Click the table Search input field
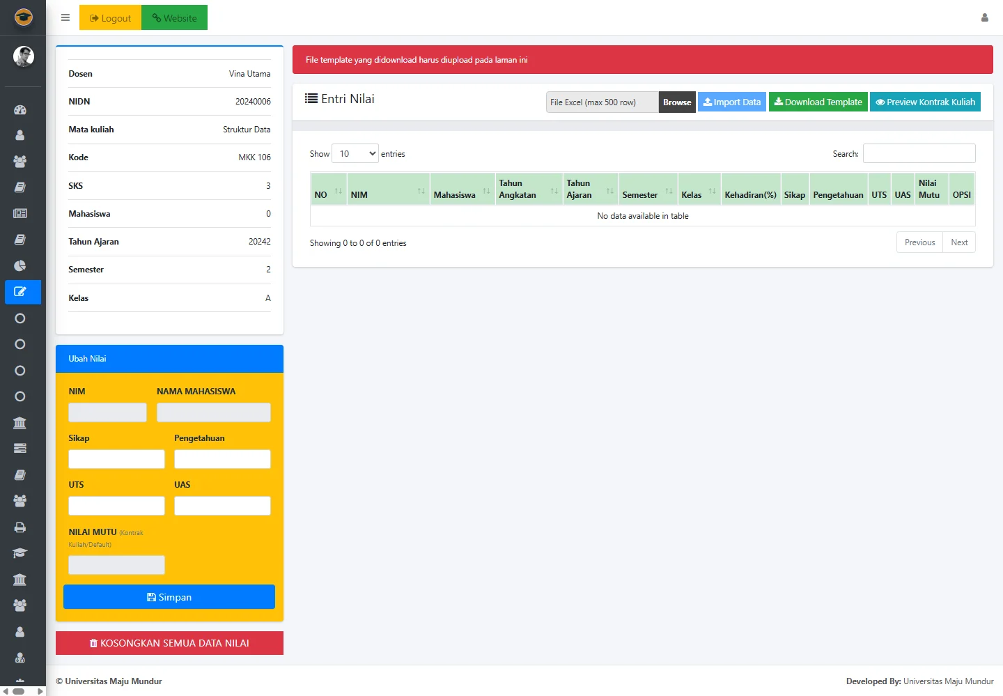 click(x=919, y=154)
